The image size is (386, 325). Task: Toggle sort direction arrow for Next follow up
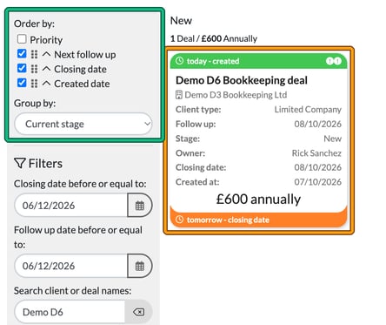point(46,54)
